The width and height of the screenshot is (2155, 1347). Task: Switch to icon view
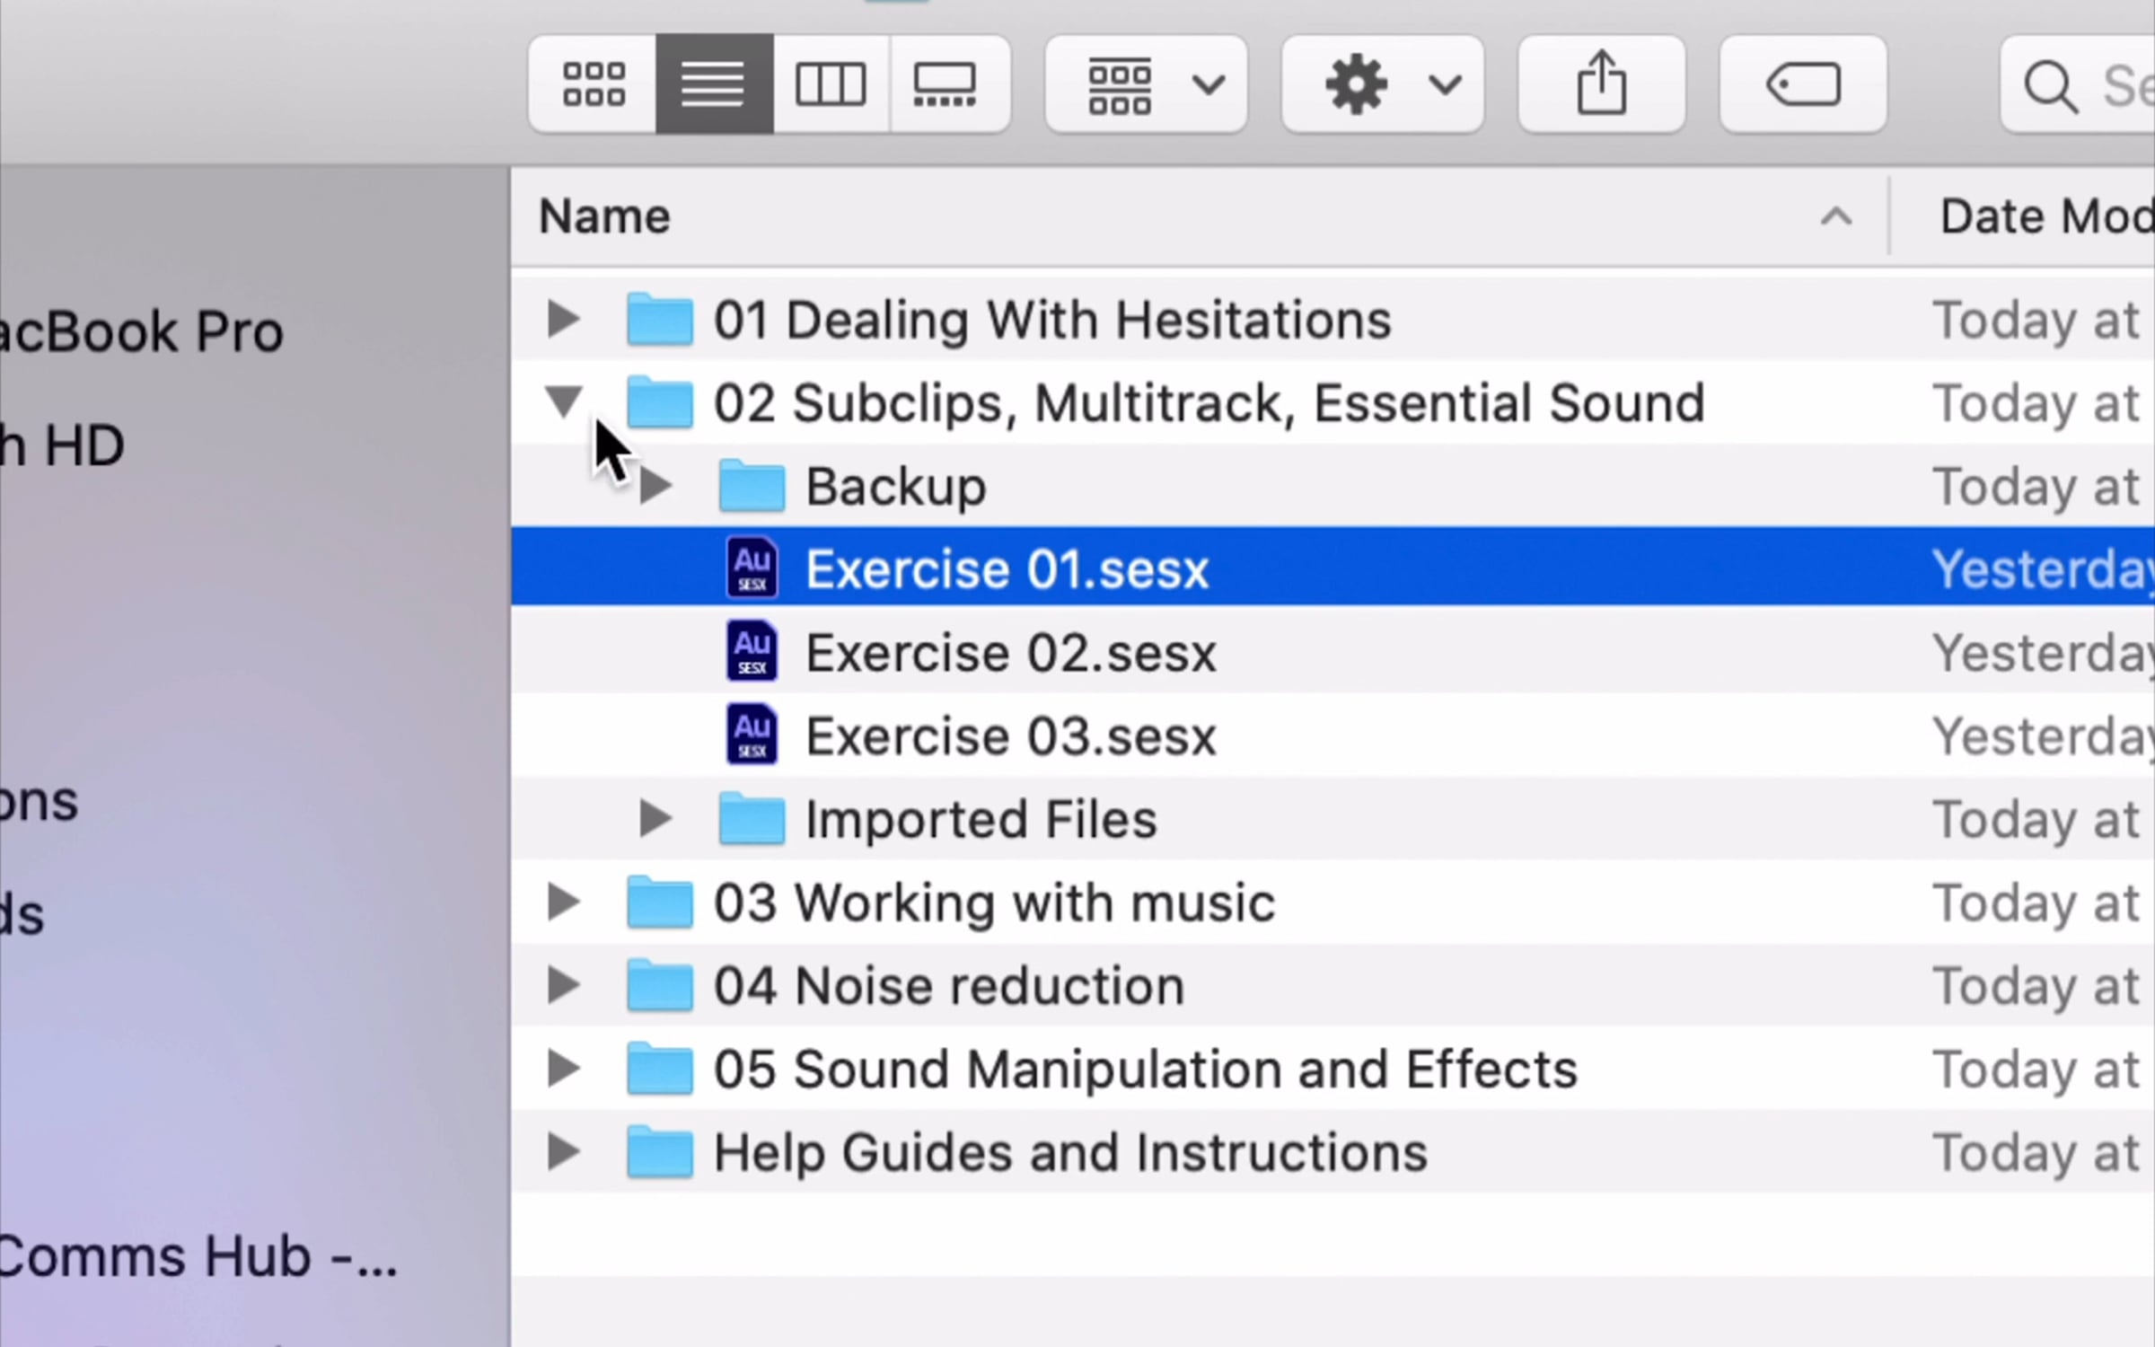click(x=593, y=84)
